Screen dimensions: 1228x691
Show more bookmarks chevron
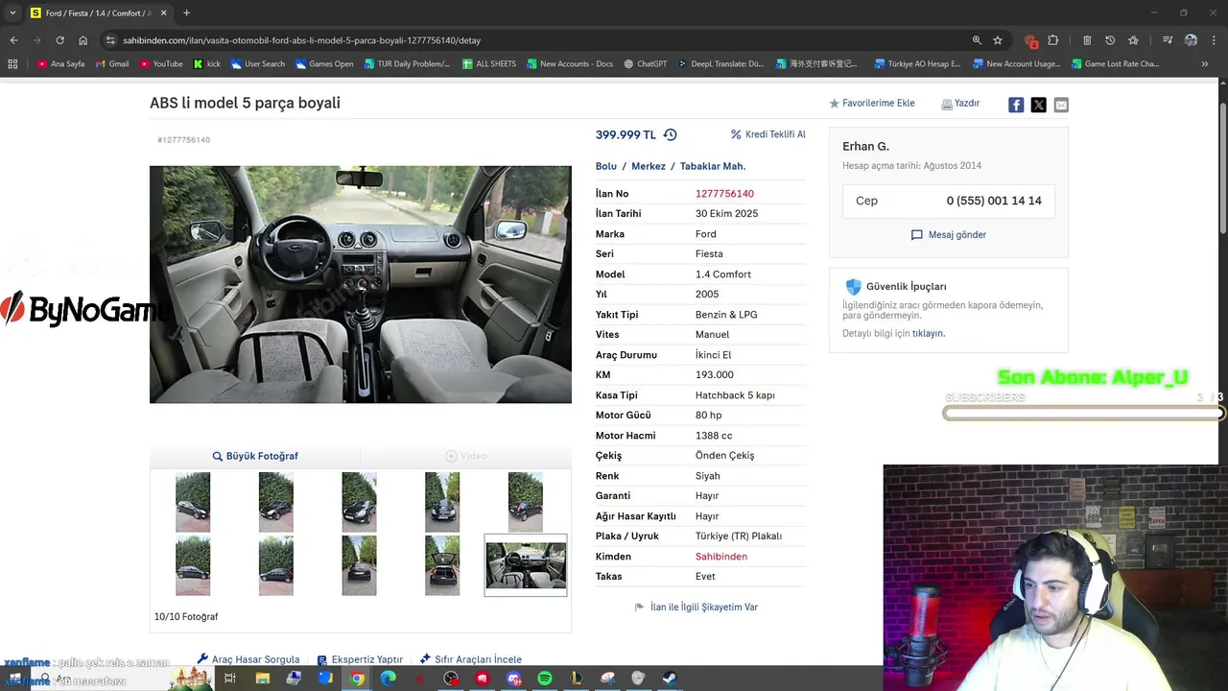tap(1205, 64)
